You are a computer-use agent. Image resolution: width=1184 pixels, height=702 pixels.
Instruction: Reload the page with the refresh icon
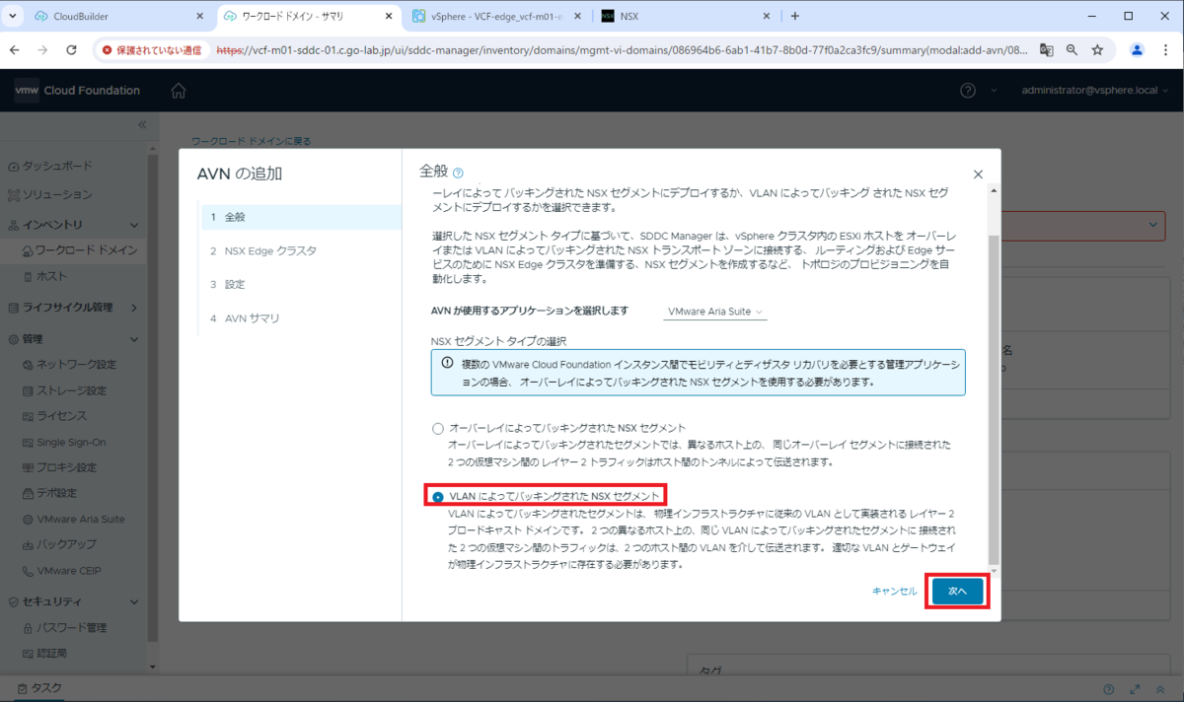71,49
